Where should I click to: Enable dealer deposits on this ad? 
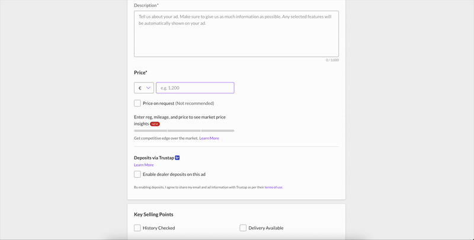pos(137,174)
